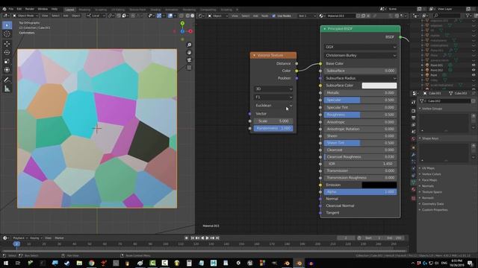This screenshot has height=268, width=478.
Task: Open the World properties tab icon
Action: point(413,139)
